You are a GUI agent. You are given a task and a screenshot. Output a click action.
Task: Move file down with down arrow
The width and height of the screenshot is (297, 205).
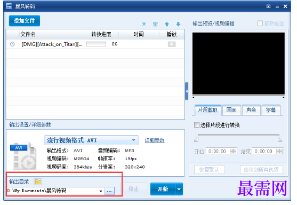pyautogui.click(x=178, y=24)
